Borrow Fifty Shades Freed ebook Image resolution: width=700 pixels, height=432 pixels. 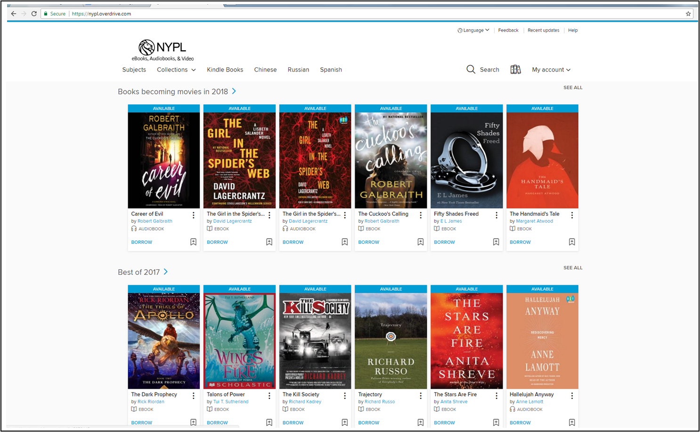[444, 242]
